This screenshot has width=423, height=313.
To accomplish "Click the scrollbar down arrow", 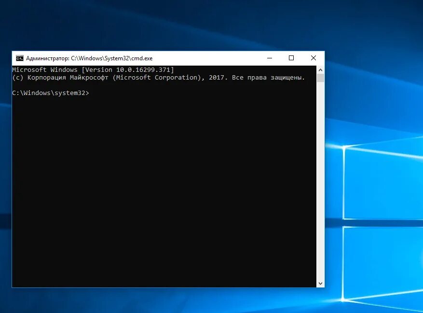I will pyautogui.click(x=320, y=283).
